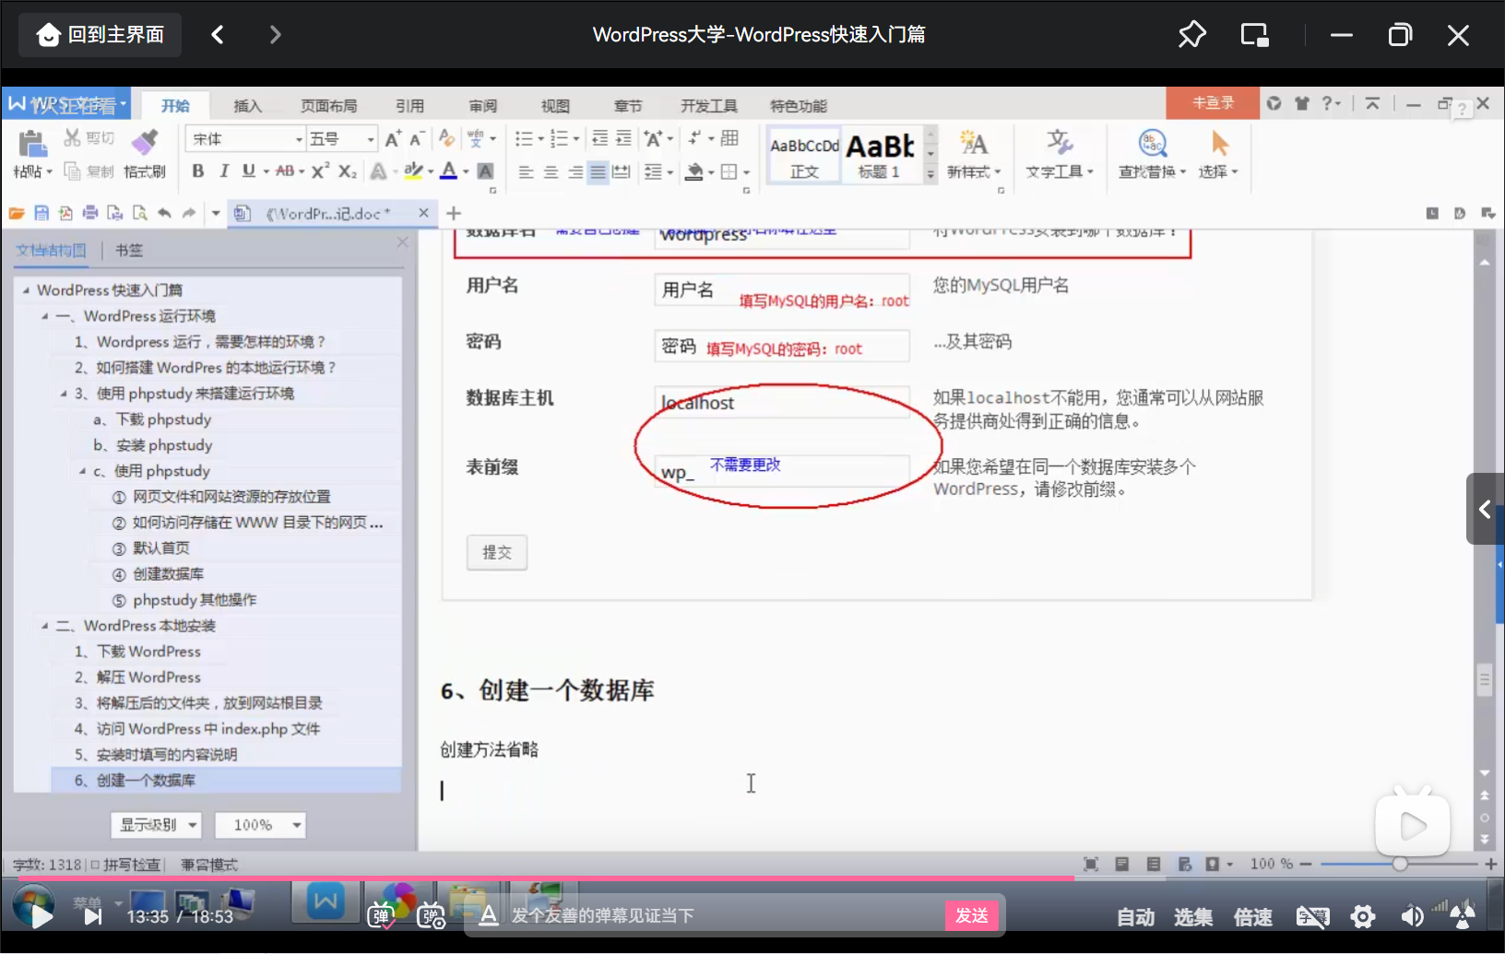Toggle bold formatting

(197, 171)
